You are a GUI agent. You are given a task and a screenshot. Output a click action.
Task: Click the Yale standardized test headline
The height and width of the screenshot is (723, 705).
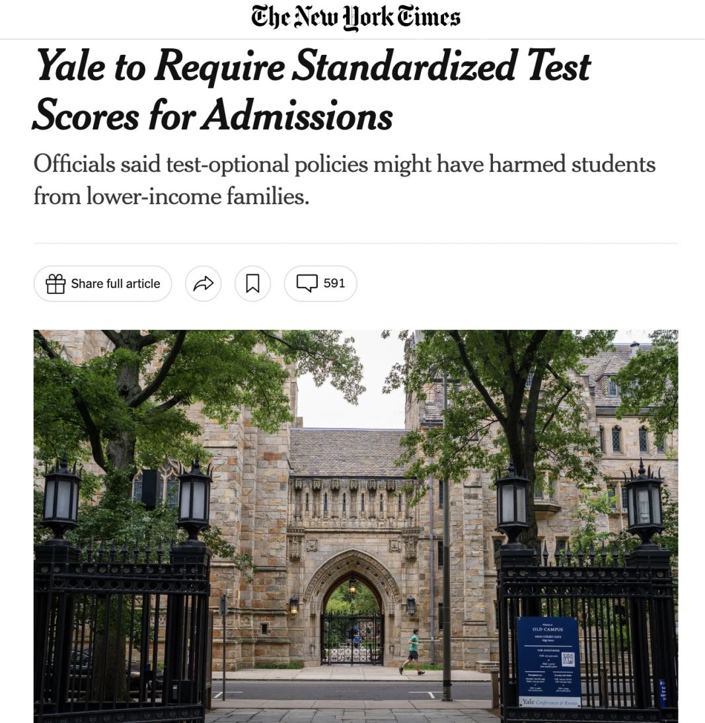311,91
